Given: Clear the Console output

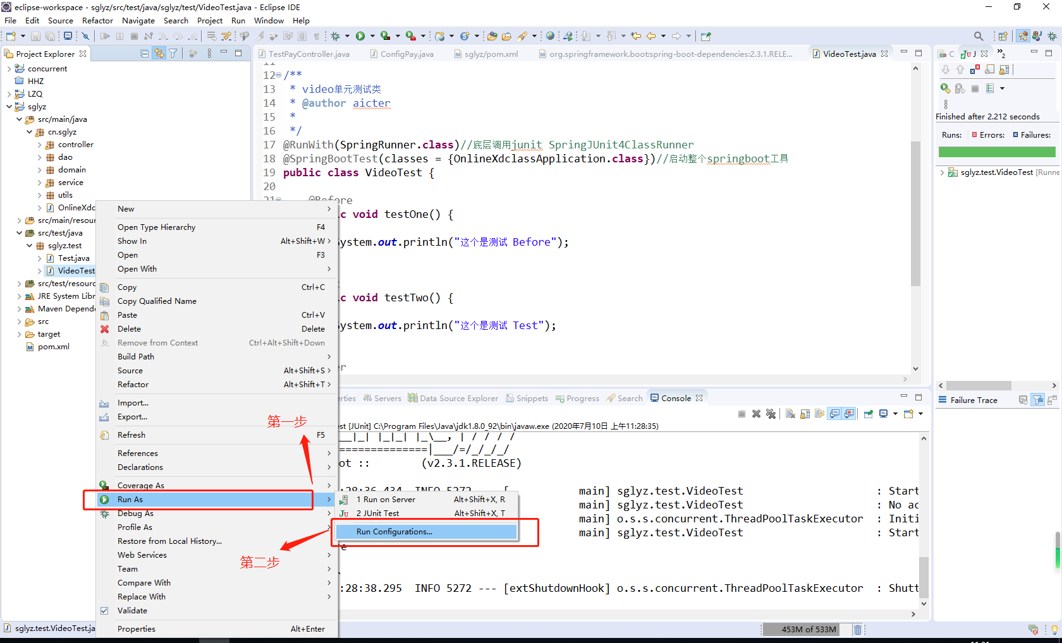Looking at the screenshot, I should [x=790, y=414].
